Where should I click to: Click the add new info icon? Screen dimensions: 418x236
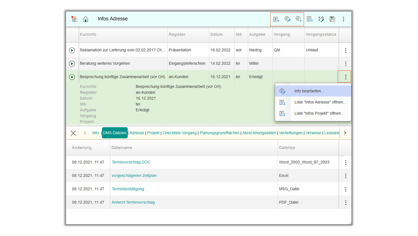tap(298, 19)
